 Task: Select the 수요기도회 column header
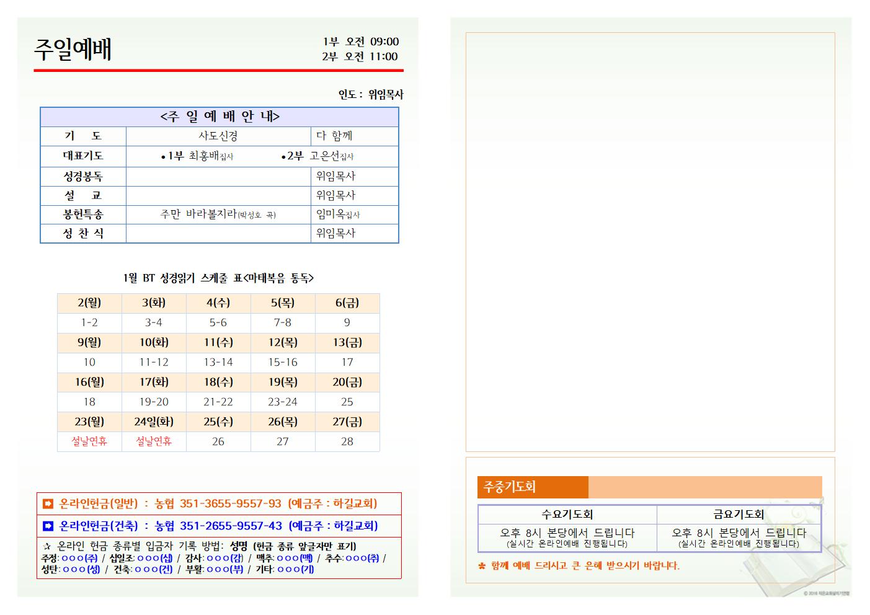[x=567, y=515]
